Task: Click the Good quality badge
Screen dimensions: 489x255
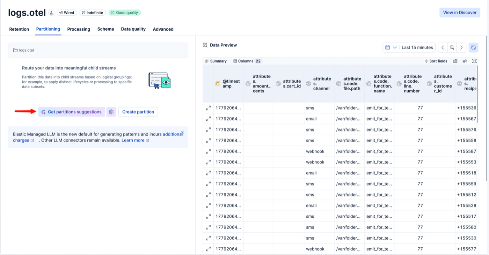Action: coord(125,13)
